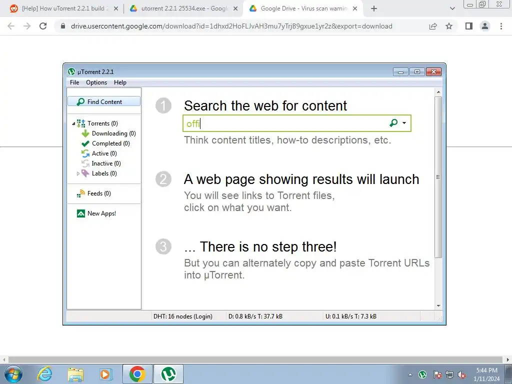
Task: Click the Completed checkmark icon
Action: [x=85, y=143]
